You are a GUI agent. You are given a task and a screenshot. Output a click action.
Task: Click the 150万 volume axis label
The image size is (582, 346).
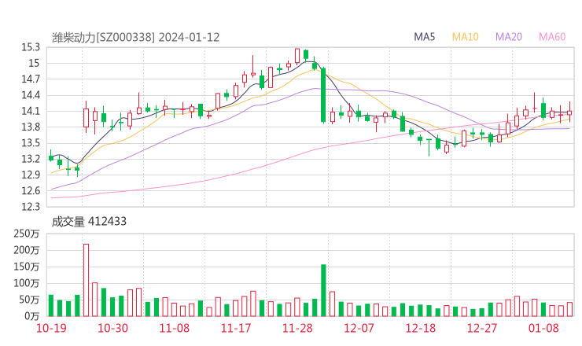click(27, 267)
